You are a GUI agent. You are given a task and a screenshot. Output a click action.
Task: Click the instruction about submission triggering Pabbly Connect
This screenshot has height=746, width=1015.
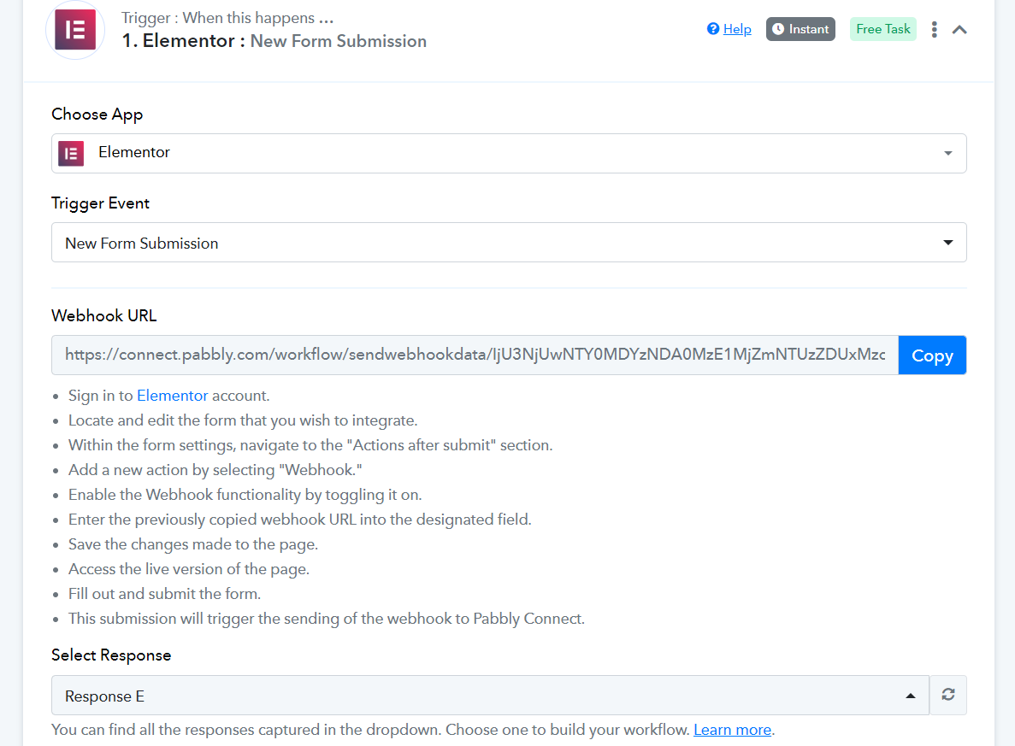tap(327, 619)
